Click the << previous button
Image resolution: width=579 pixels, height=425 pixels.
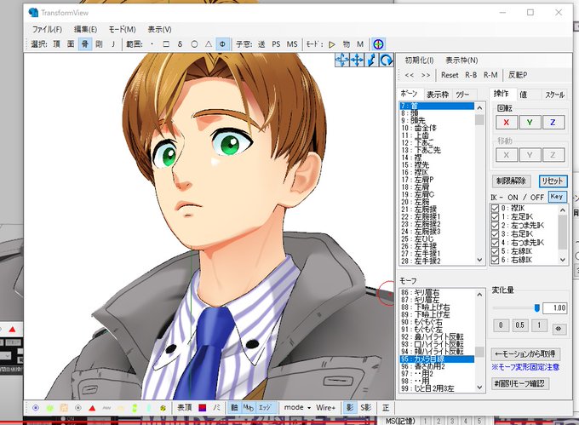tap(410, 75)
